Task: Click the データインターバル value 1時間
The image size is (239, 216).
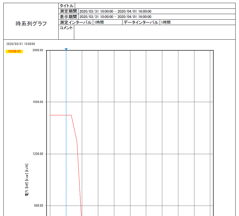Action: [165, 22]
